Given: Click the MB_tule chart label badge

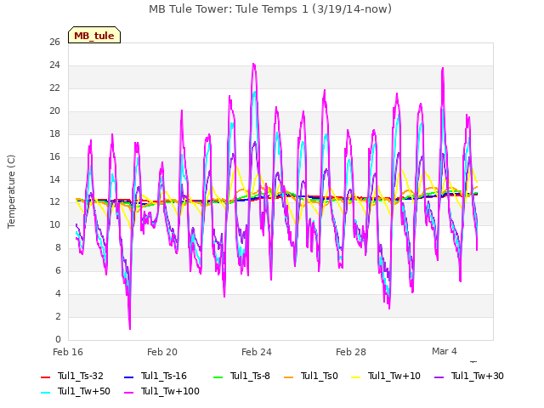Looking at the screenshot, I should pyautogui.click(x=94, y=35).
